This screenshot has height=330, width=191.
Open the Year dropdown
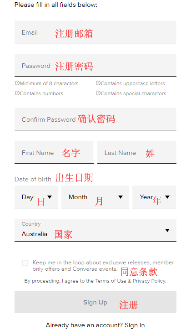coord(154,197)
